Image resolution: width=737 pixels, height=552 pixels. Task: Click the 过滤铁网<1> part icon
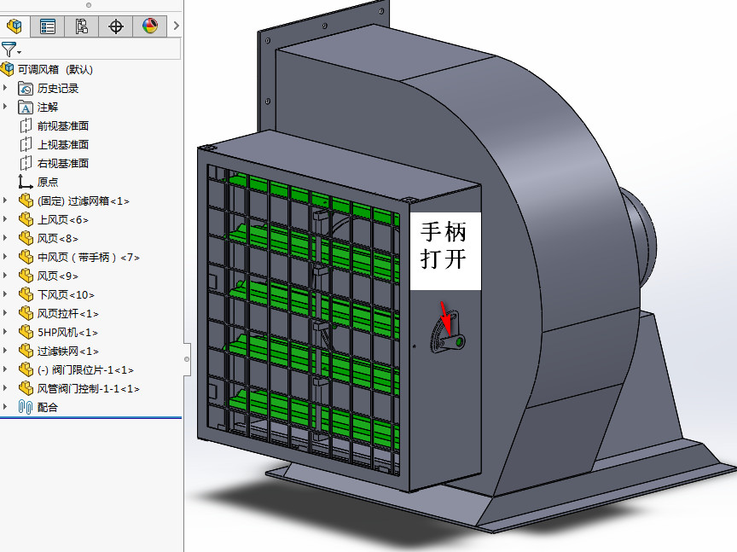(x=26, y=352)
